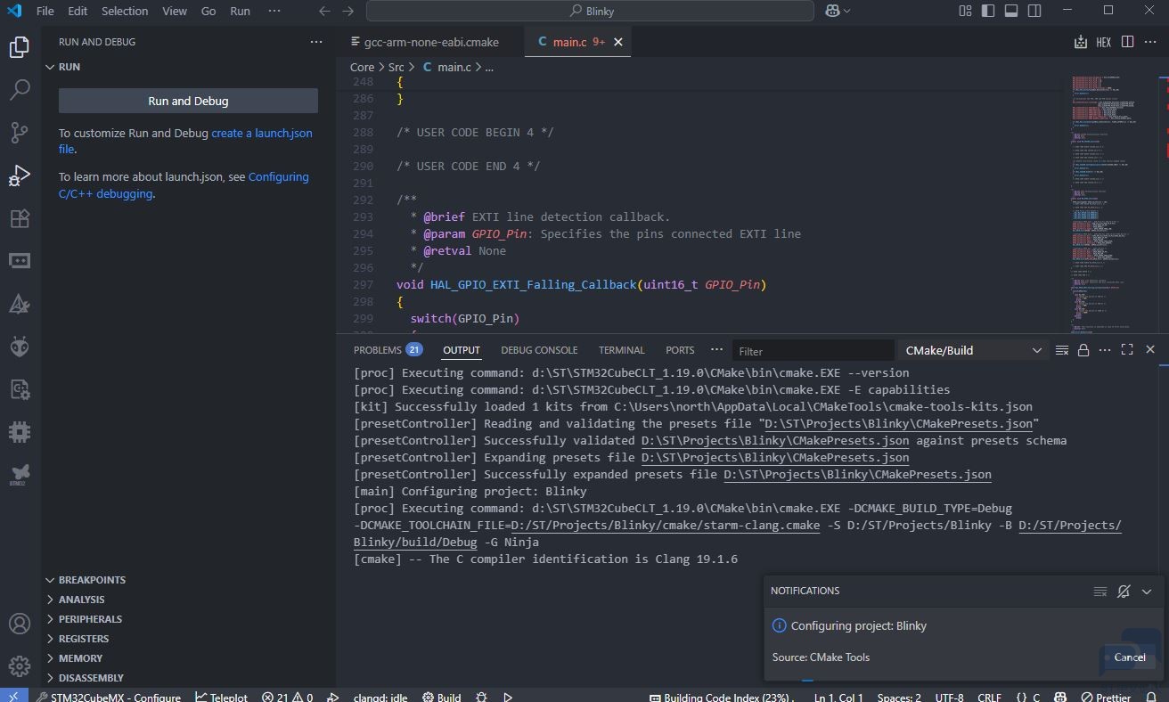Toggle Do Not Disturb mode for notifications

(1124, 592)
